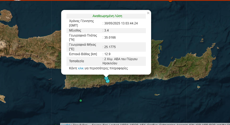
Task: Click the magnitude value 3.4
Action: [x=107, y=30]
